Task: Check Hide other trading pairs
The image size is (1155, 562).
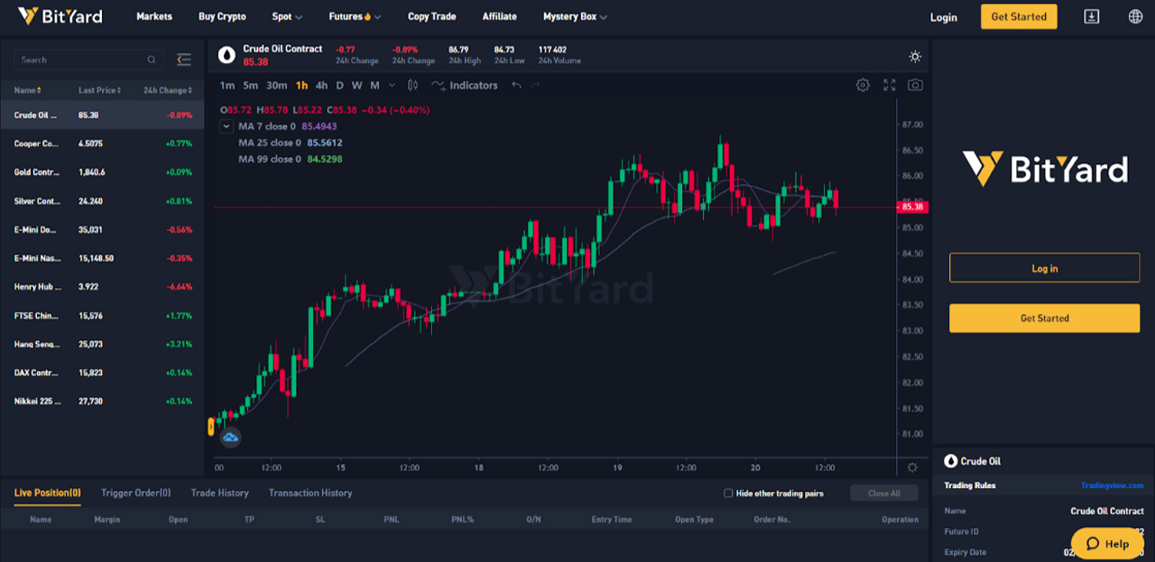Action: (x=728, y=493)
